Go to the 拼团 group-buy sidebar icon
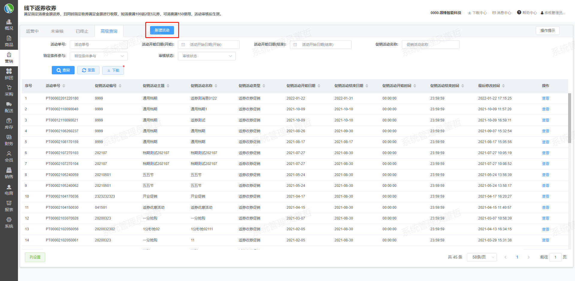This screenshot has width=575, height=281. [x=9, y=71]
